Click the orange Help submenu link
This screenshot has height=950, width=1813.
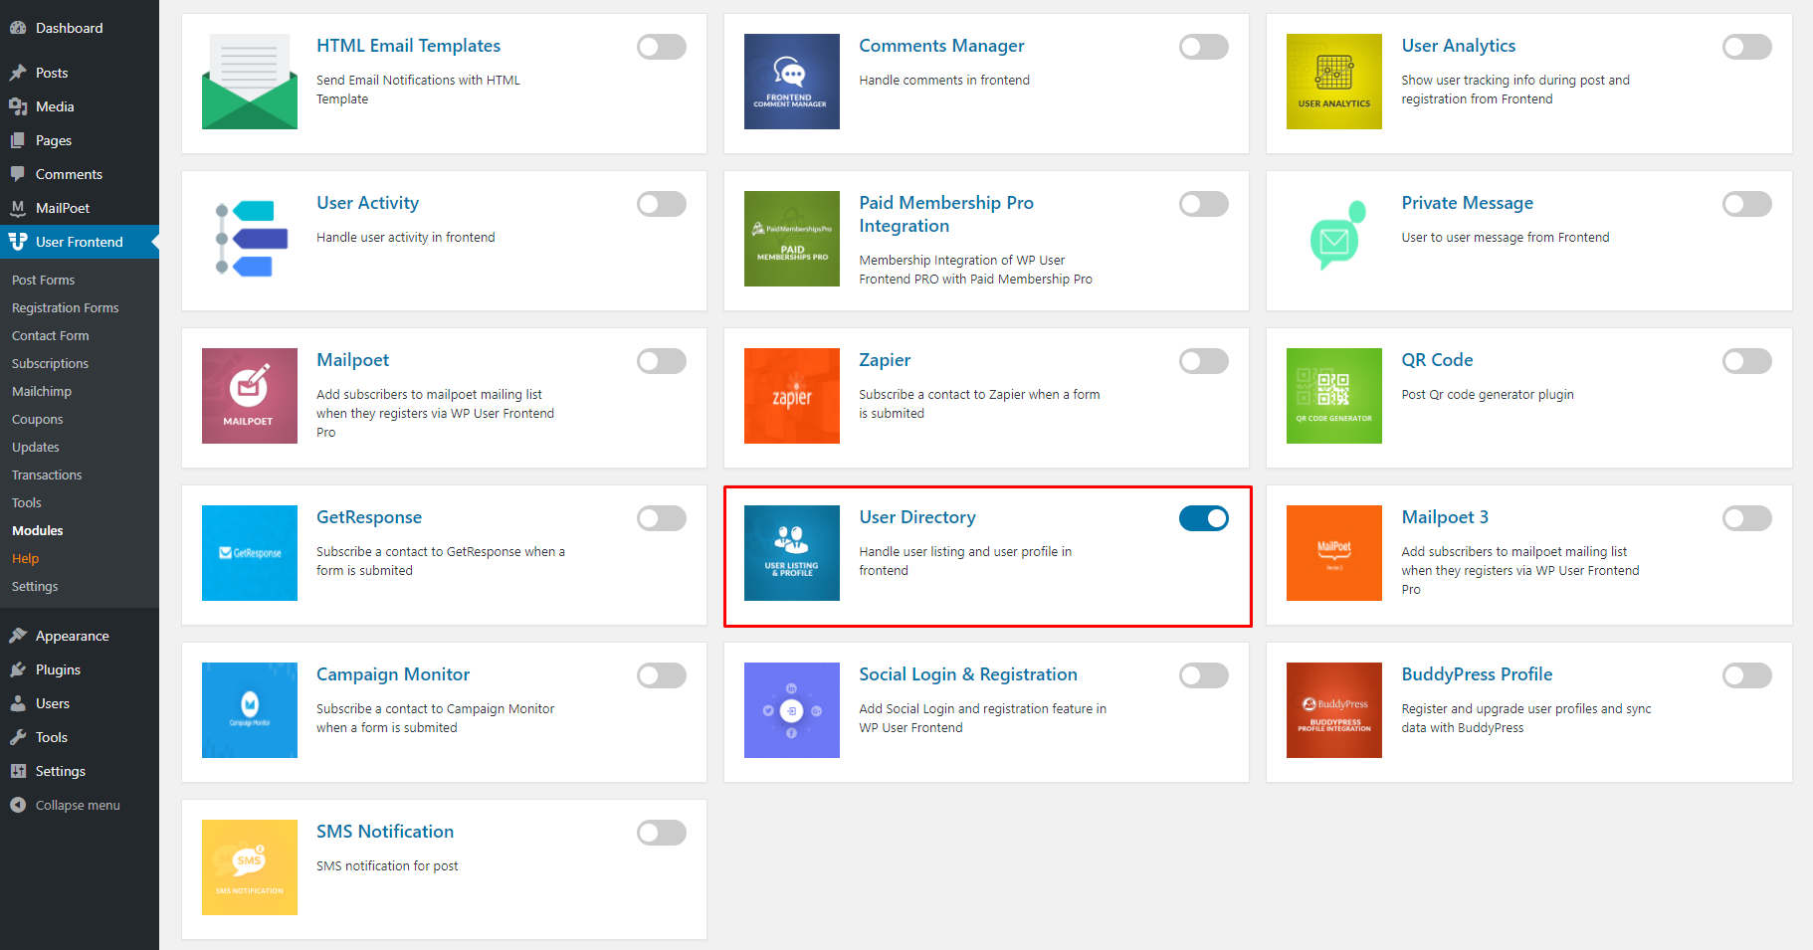point(26,559)
